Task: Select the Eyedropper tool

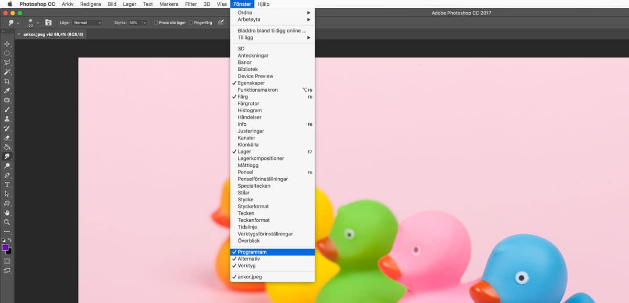Action: (7, 91)
